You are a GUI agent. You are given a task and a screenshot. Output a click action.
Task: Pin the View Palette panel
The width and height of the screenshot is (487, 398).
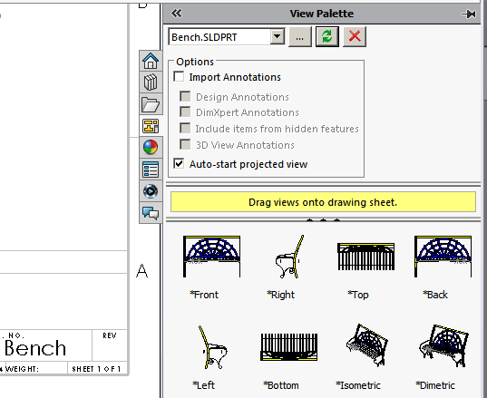[x=469, y=14]
